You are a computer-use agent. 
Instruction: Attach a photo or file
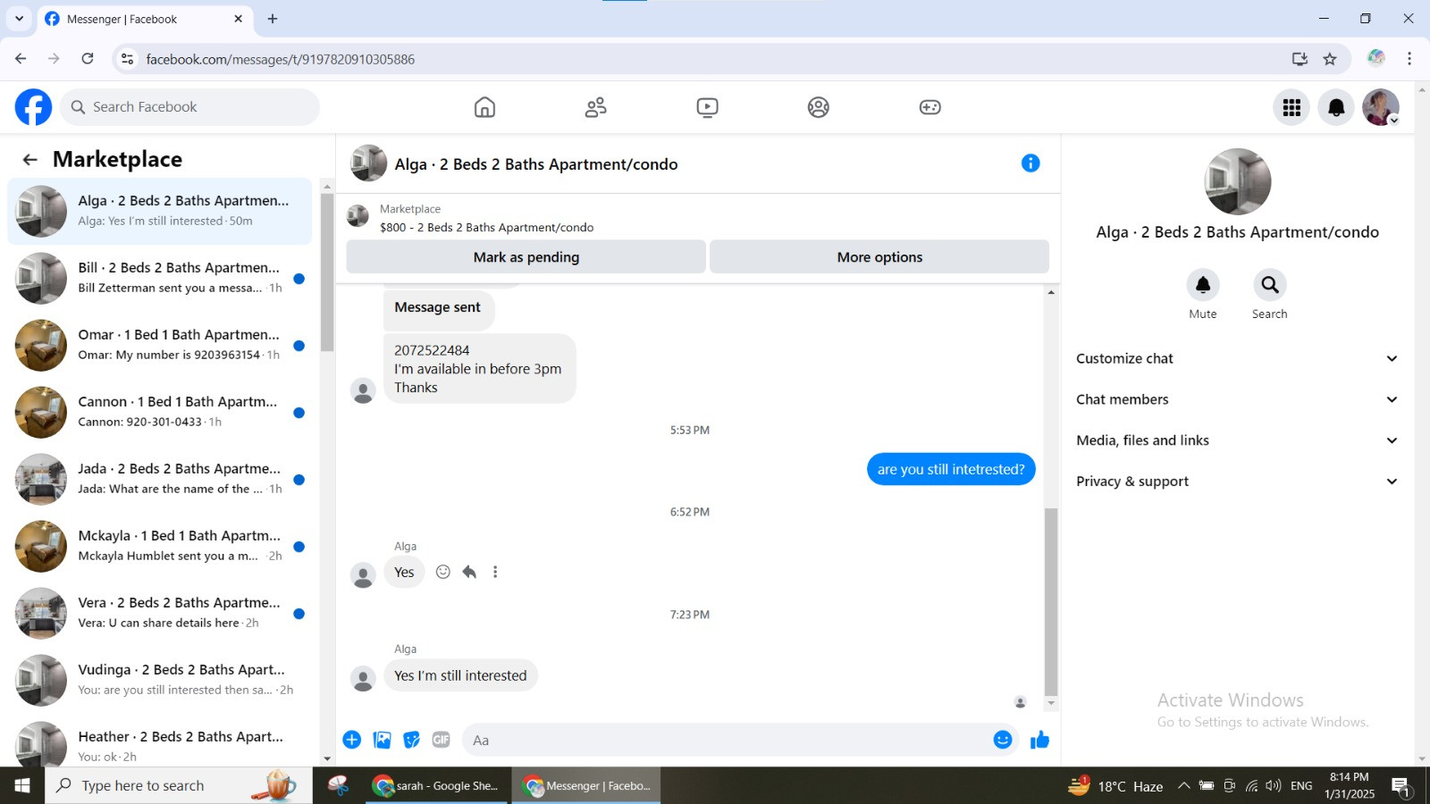(383, 740)
